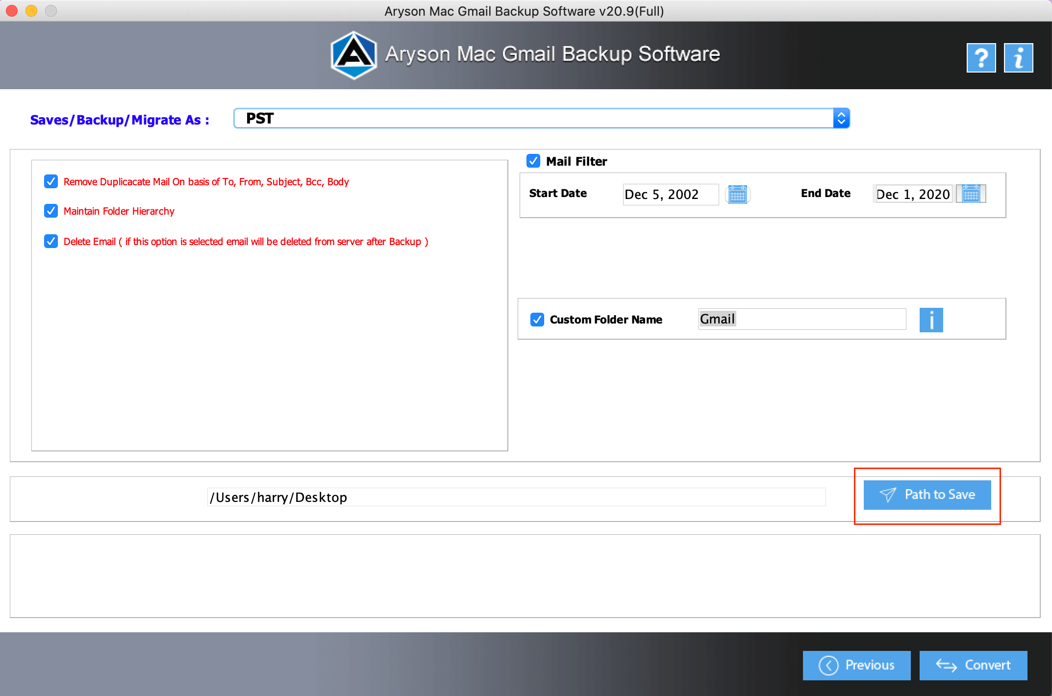
Task: Click the Saves/Backup/Migrate As label
Action: [120, 120]
